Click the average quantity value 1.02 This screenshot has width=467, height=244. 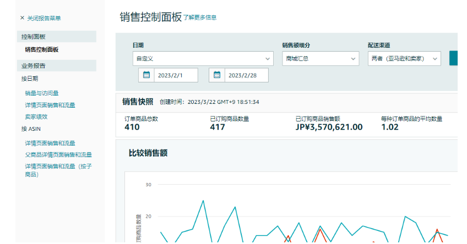[390, 127]
